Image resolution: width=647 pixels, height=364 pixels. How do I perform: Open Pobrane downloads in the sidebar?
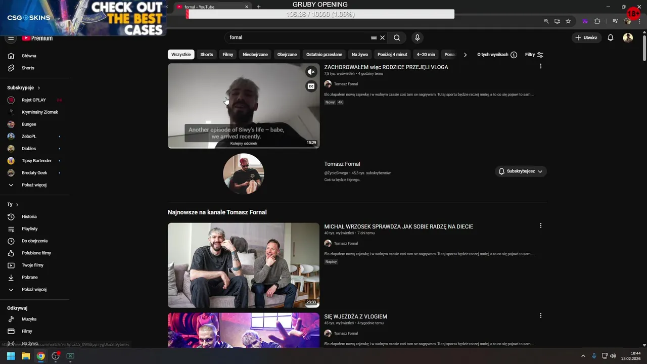click(x=34, y=277)
